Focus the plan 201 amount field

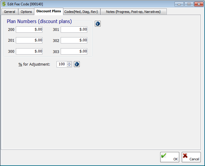pyautogui.click(x=29, y=40)
